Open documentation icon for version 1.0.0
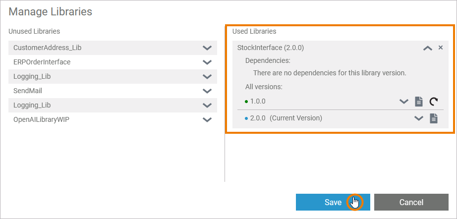Image resolution: width=457 pixels, height=219 pixels. (419, 102)
